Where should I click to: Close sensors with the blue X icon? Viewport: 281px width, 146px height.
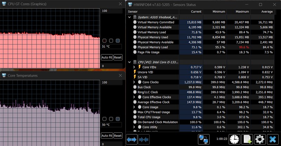click(x=273, y=139)
